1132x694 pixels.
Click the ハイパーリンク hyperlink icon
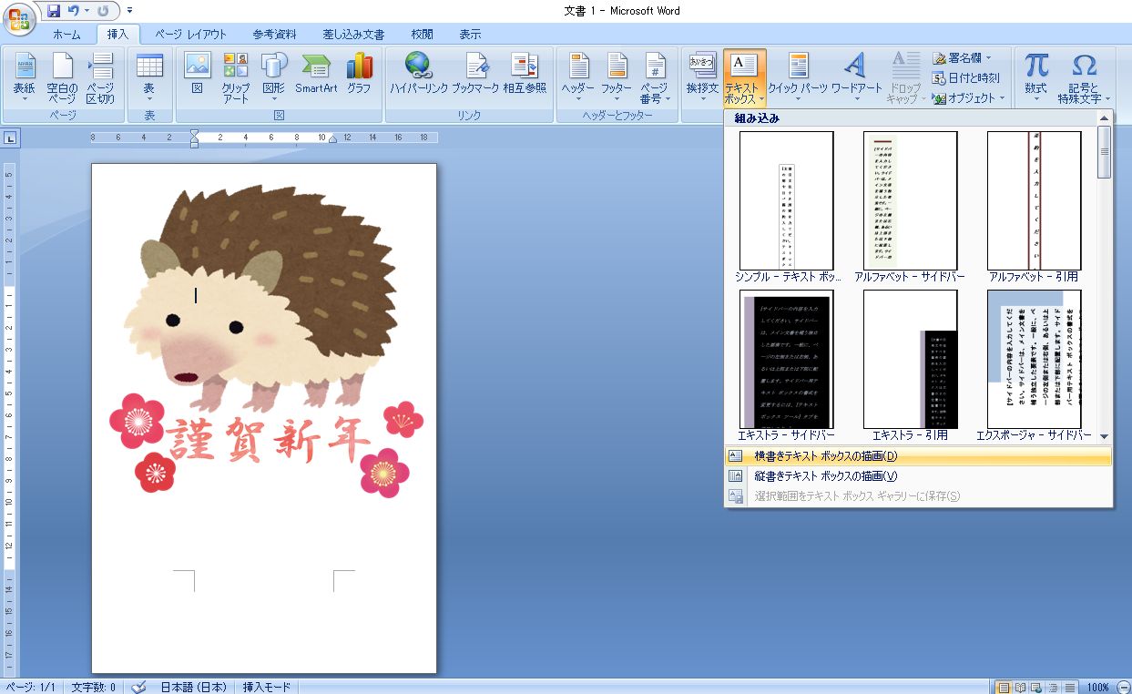coord(417,74)
